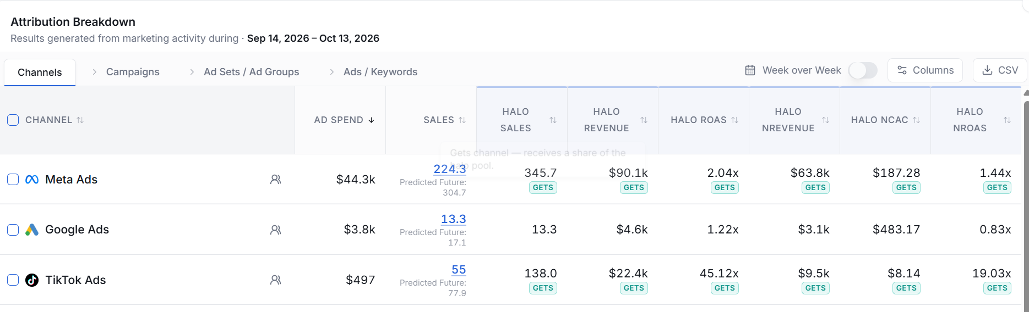Check the Google Ads row checkbox
Screen dimensions: 1029x312
13,230
